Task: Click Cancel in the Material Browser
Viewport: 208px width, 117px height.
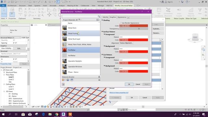Action: 138,84
